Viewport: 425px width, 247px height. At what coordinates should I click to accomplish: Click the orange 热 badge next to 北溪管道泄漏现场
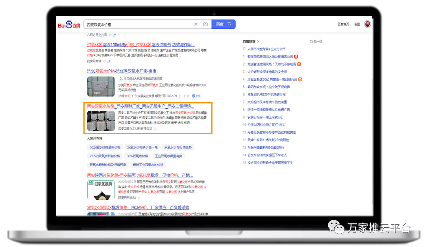point(299,64)
